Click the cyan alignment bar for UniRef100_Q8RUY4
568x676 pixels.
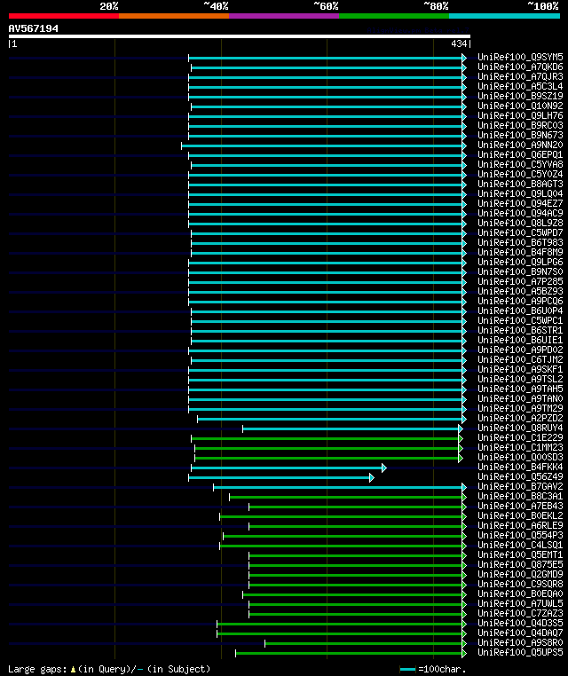click(351, 429)
